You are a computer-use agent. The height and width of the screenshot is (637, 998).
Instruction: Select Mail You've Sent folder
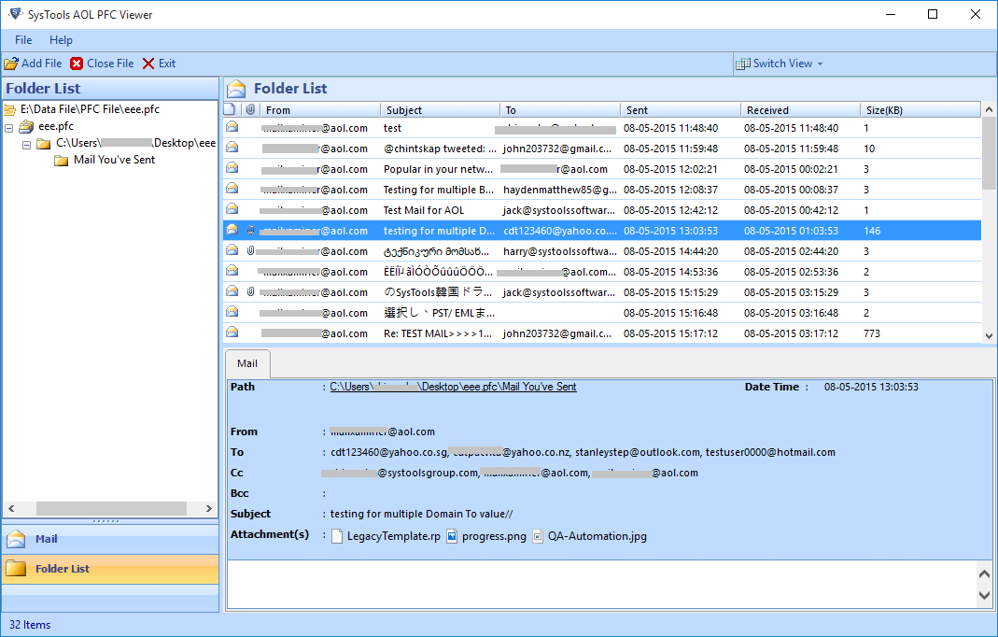(115, 160)
